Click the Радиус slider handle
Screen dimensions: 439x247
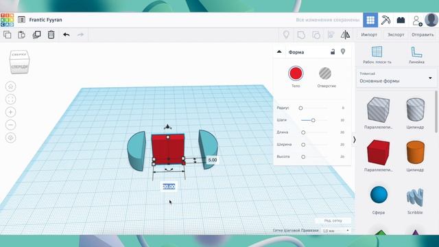point(300,108)
